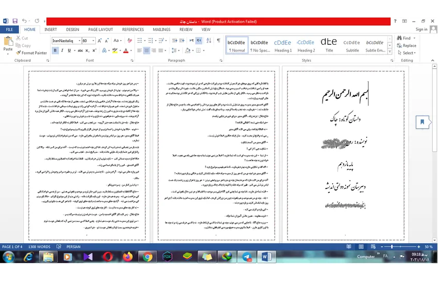
Task: Decrease paragraph indent
Action: [175, 41]
